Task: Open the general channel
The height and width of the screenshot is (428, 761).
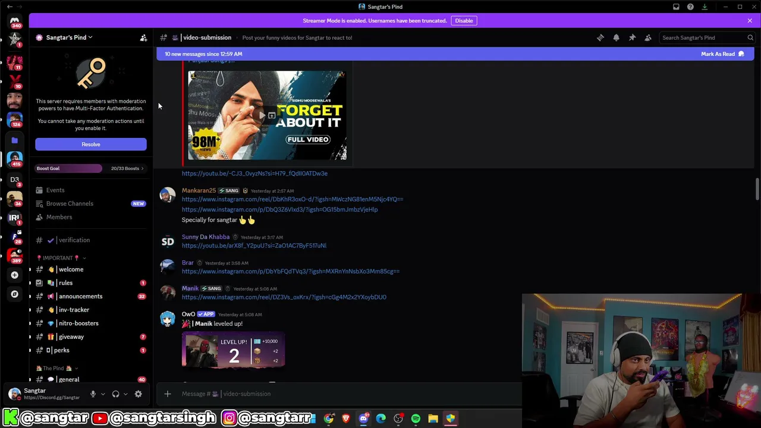Action: click(90, 379)
